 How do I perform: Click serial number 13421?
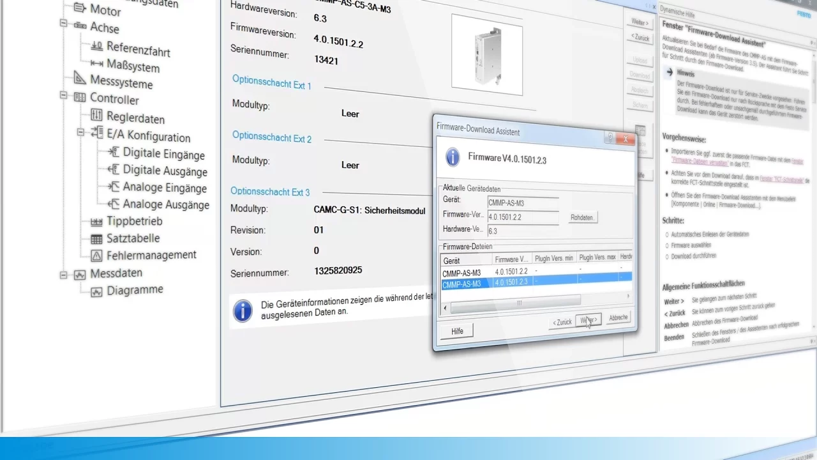pos(326,60)
